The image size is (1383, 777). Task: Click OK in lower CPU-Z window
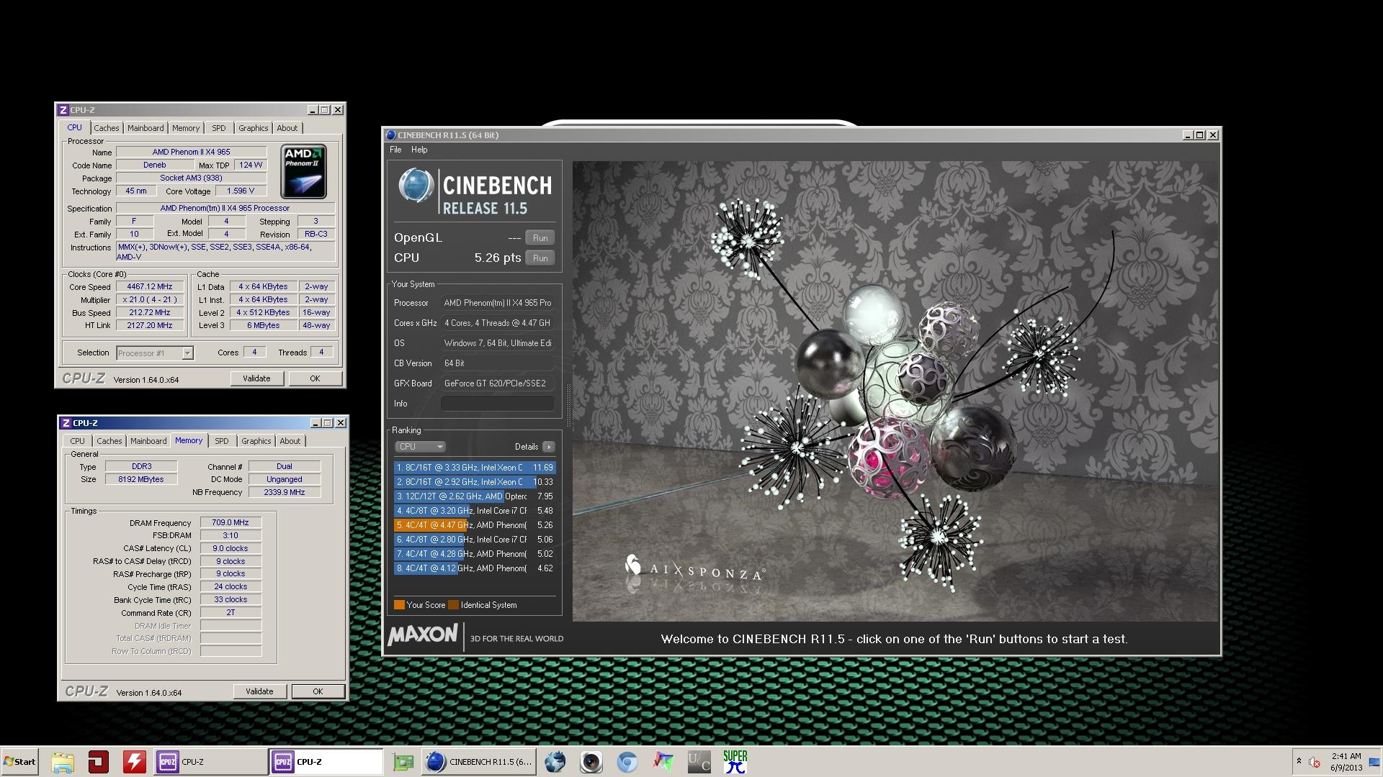point(318,691)
